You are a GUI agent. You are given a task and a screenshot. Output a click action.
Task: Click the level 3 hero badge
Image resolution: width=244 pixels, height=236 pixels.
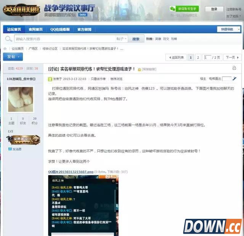(x=23, y=140)
